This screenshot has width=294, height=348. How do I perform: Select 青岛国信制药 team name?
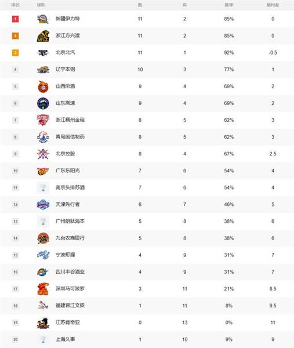[70, 137]
